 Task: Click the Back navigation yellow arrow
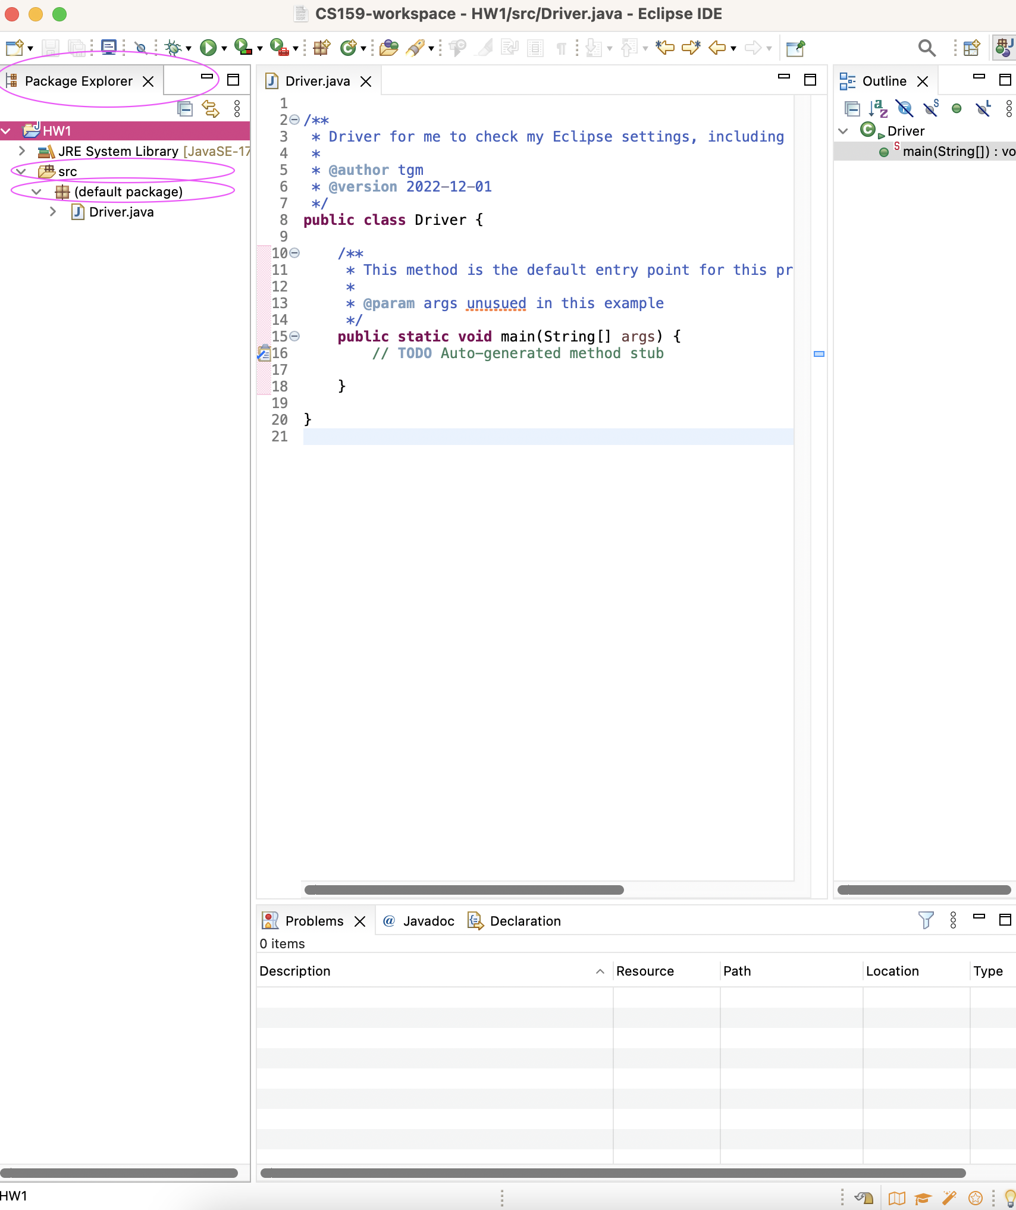pyautogui.click(x=717, y=48)
